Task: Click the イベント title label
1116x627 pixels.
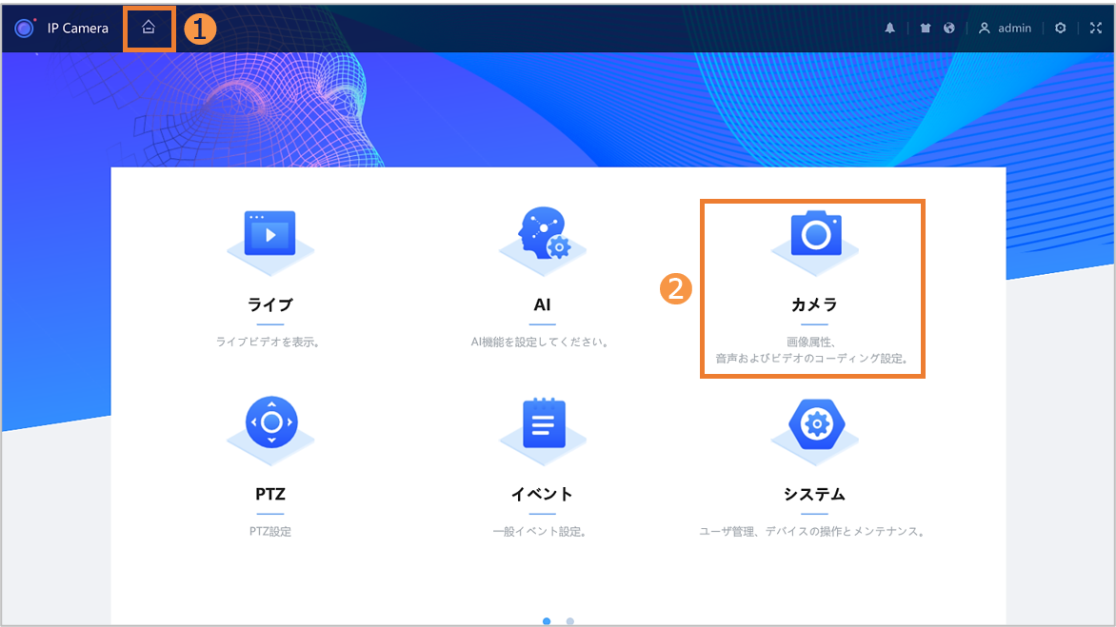Action: [x=542, y=495]
